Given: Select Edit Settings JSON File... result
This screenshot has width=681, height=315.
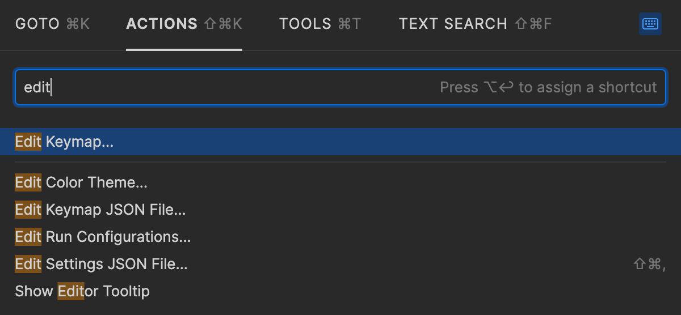Looking at the screenshot, I should tap(101, 264).
